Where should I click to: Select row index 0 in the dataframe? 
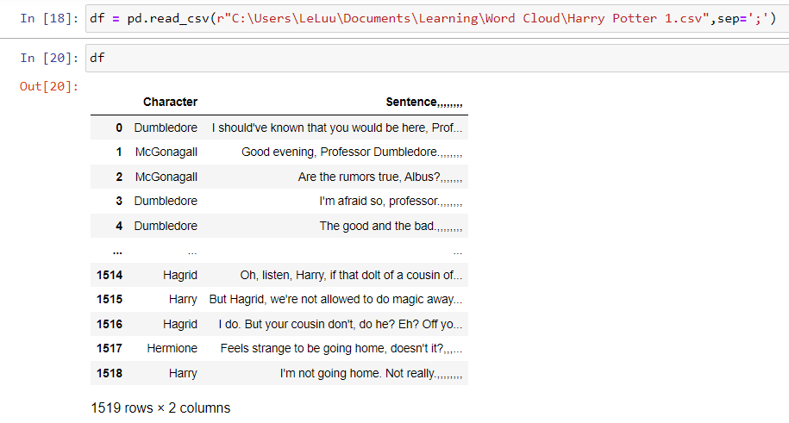point(118,128)
